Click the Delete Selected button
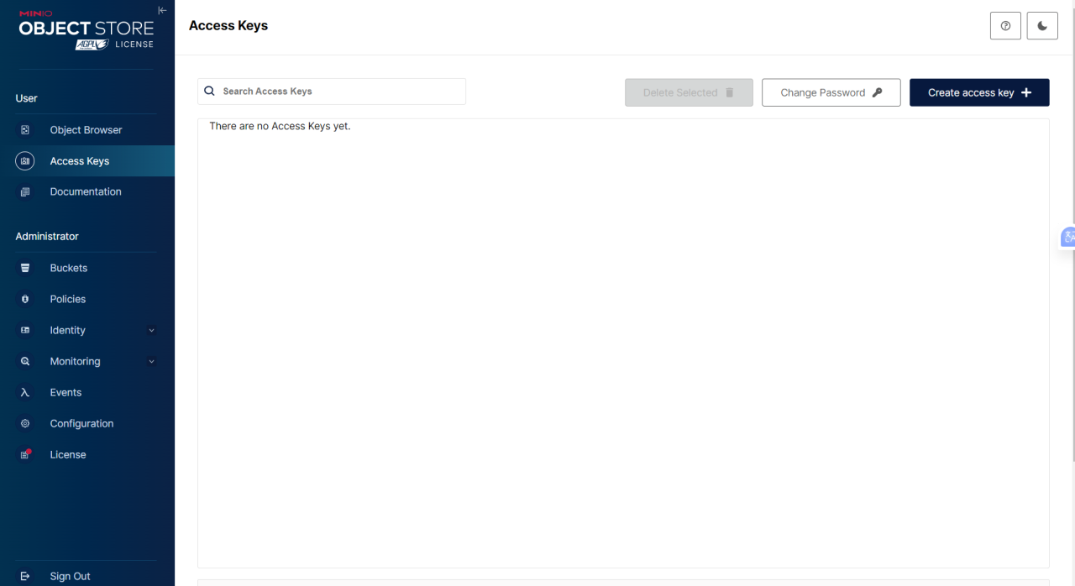Image resolution: width=1075 pixels, height=586 pixels. [689, 92]
